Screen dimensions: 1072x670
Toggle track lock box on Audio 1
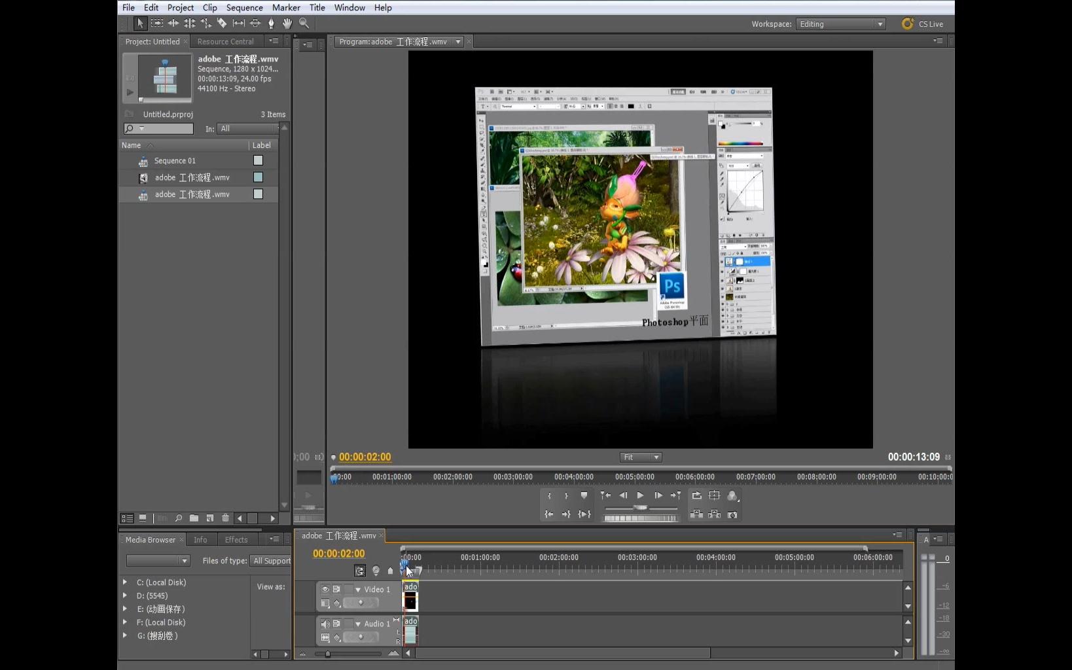click(349, 624)
